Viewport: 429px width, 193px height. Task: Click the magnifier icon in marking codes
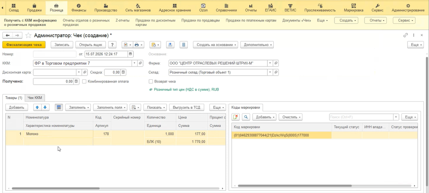pos(246,117)
